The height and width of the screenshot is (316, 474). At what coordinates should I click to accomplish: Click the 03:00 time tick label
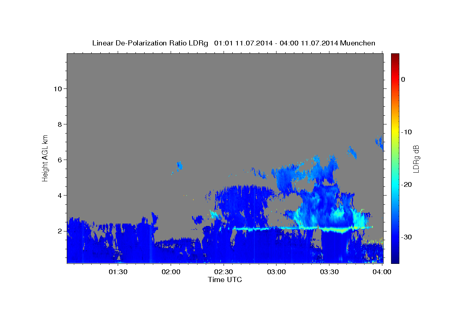pyautogui.click(x=276, y=272)
